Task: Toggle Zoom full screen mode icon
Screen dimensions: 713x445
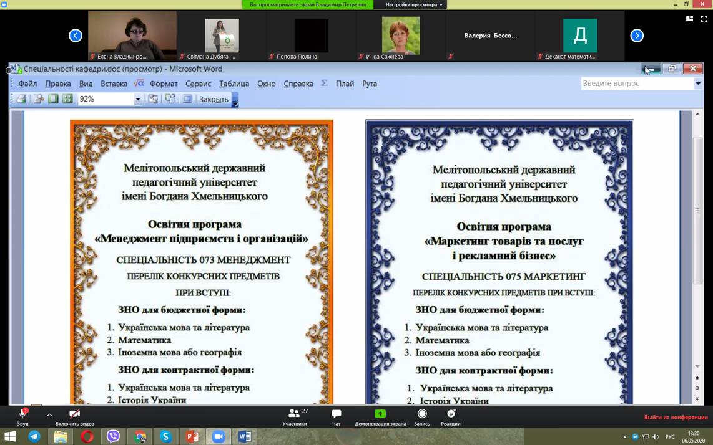Action: pyautogui.click(x=704, y=19)
